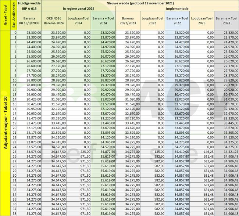Click the 'Implementatie' header cell

click(x=177, y=8)
